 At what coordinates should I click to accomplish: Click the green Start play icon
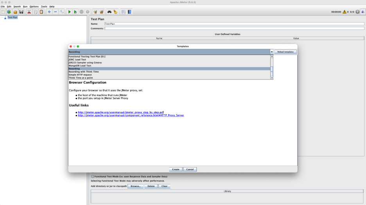click(69, 12)
